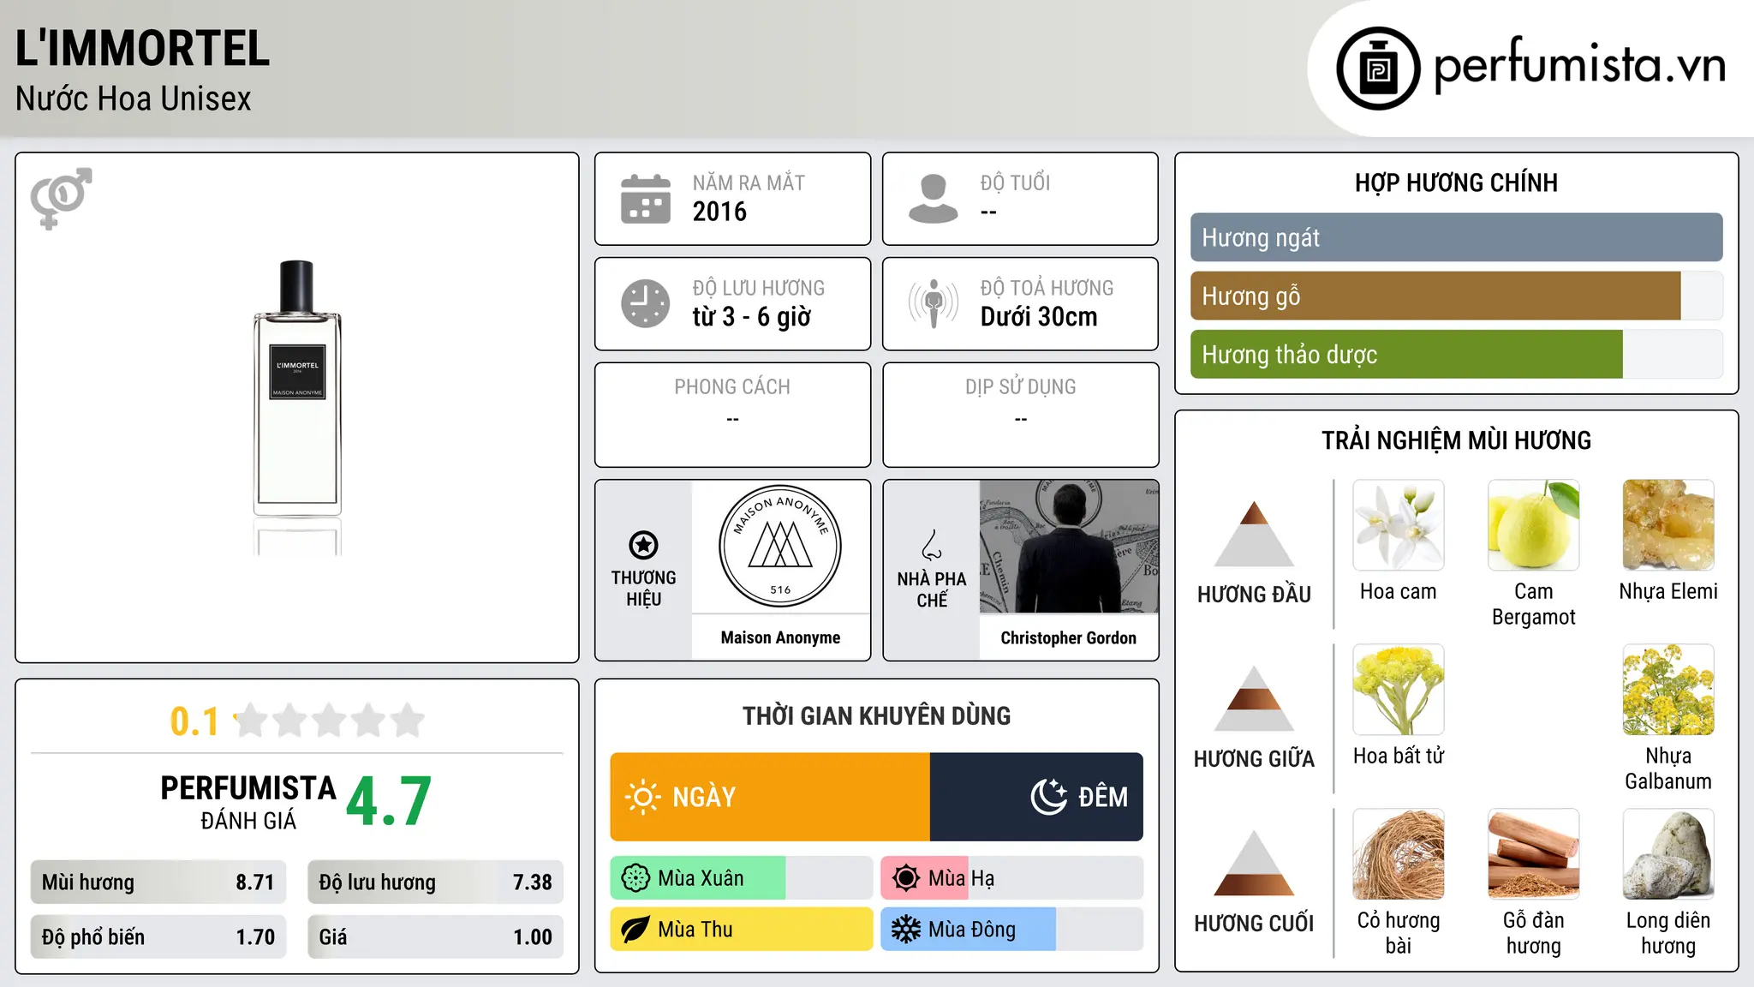Viewport: 1754px width, 987px height.
Task: Click the five-star rating row
Action: [329, 721]
